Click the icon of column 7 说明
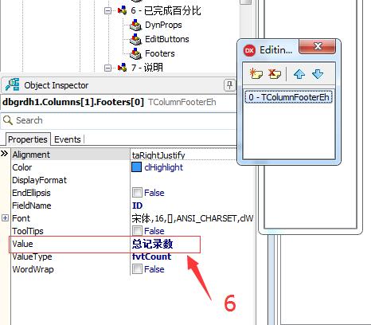 122,68
